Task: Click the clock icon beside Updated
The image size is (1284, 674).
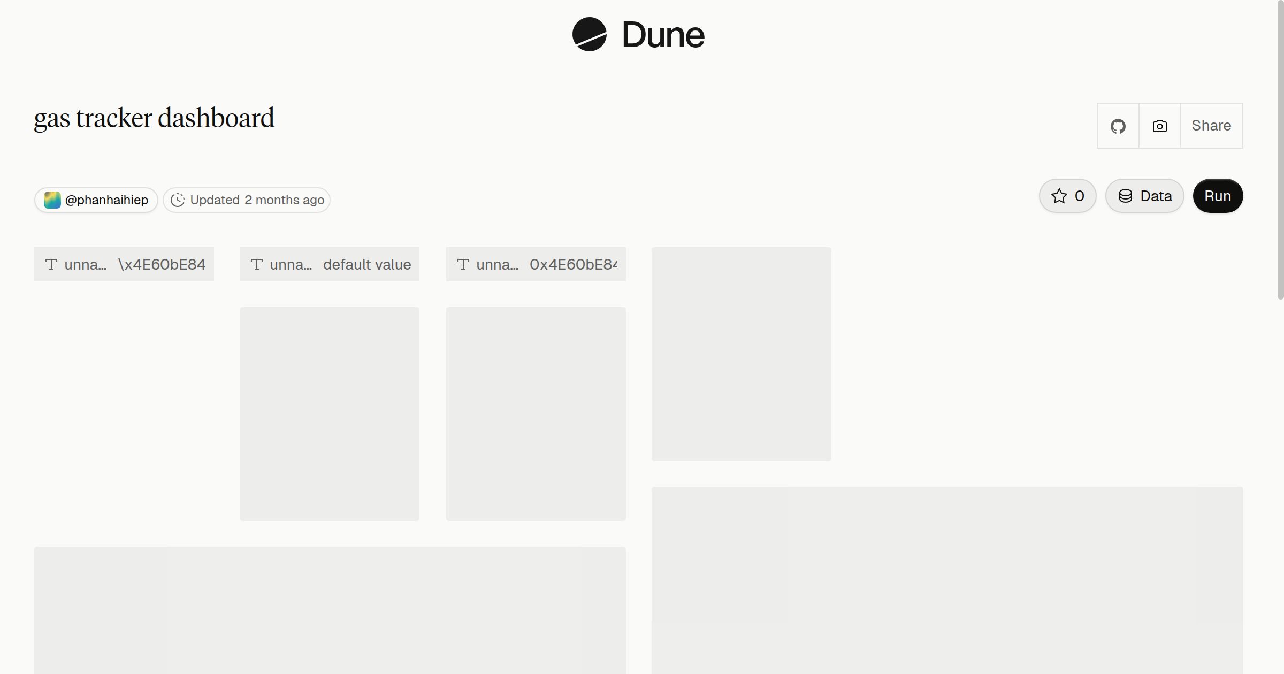Action: click(x=178, y=200)
